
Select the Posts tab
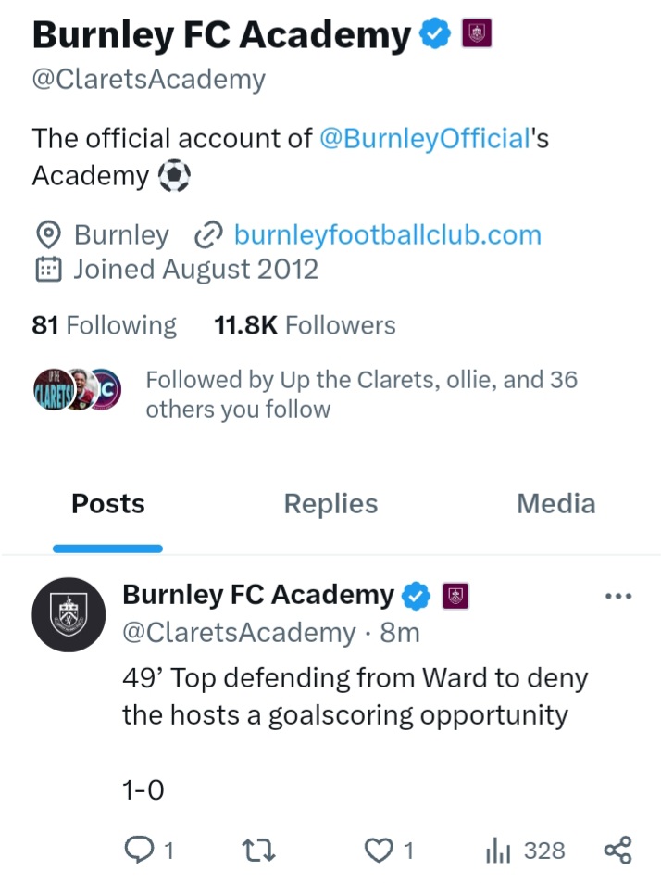point(108,504)
